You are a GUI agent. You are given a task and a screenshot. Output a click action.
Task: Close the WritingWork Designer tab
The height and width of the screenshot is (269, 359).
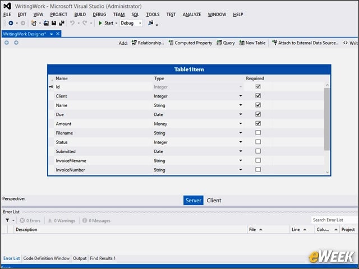point(58,34)
